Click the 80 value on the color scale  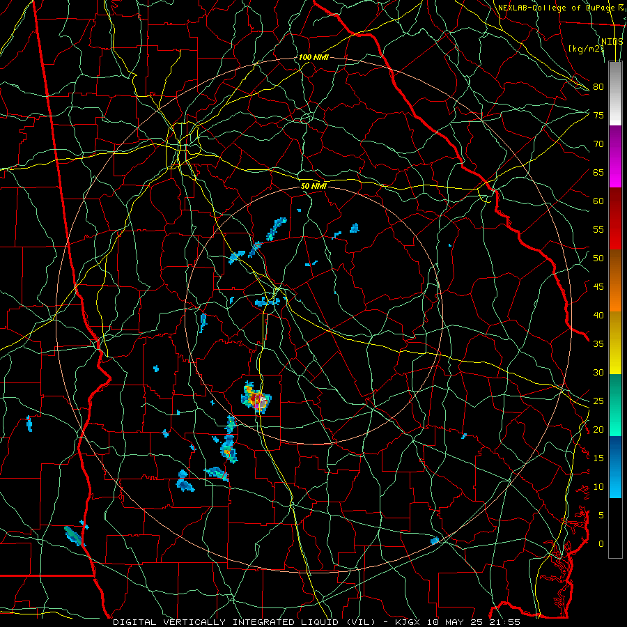click(598, 87)
